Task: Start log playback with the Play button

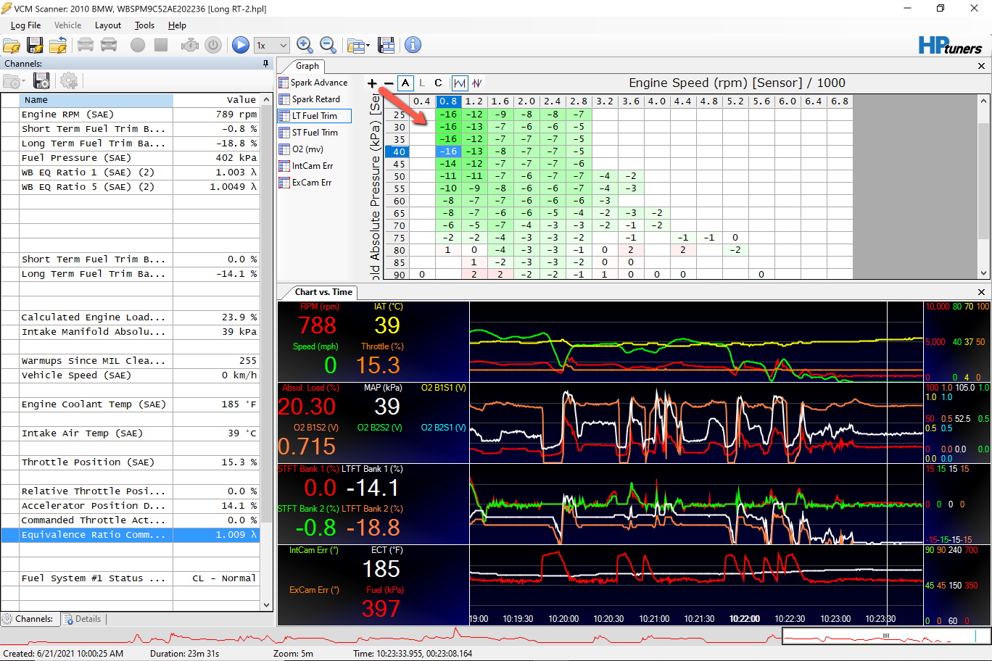Action: [x=241, y=45]
